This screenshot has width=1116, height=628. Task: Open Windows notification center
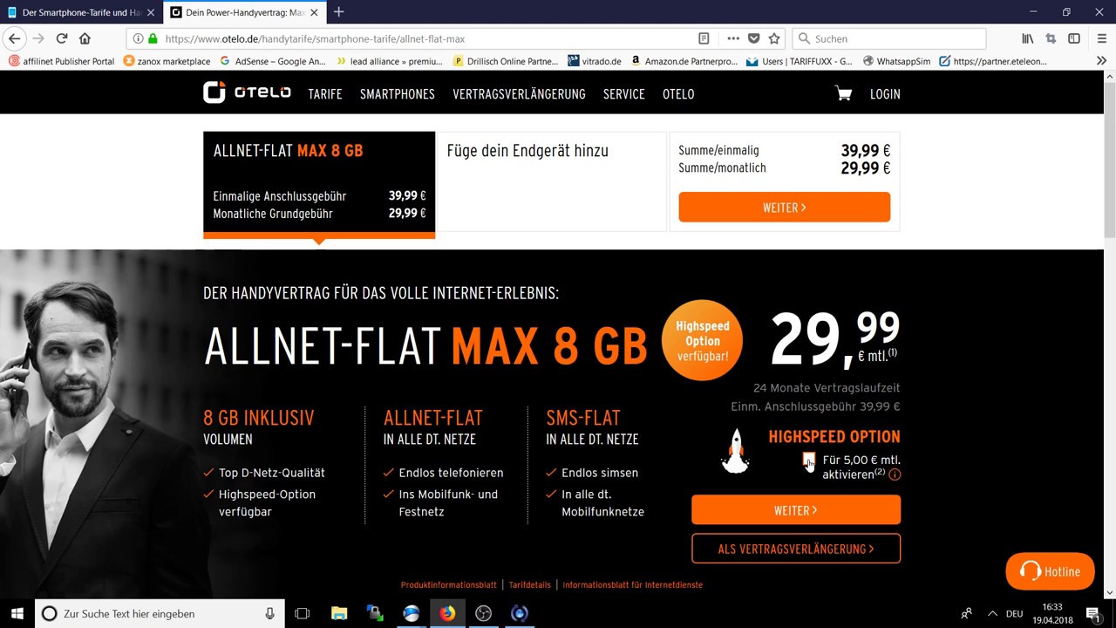pos(1092,613)
